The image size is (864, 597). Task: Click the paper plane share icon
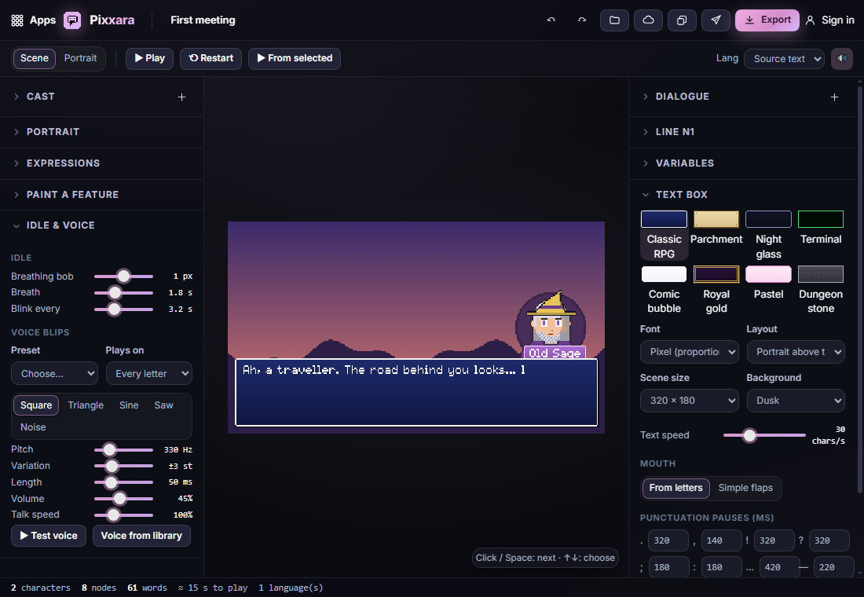click(x=716, y=20)
